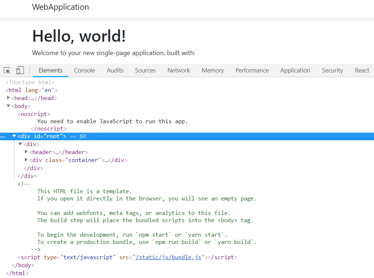Toggle the device toolbar icon

[20, 70]
